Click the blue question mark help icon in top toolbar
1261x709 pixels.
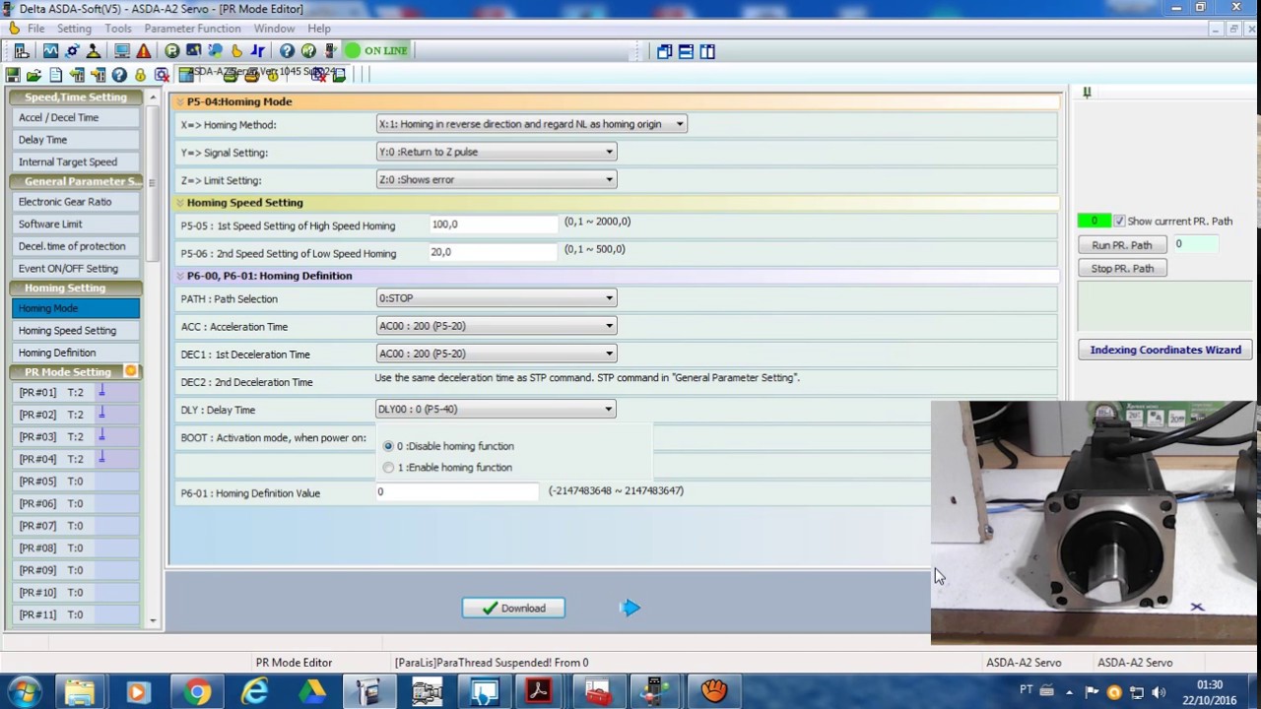click(287, 50)
